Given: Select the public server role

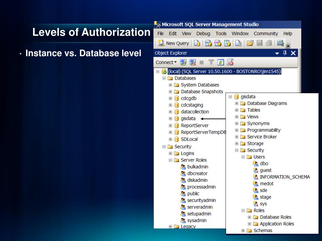Looking at the screenshot, I should pyautogui.click(x=193, y=193).
